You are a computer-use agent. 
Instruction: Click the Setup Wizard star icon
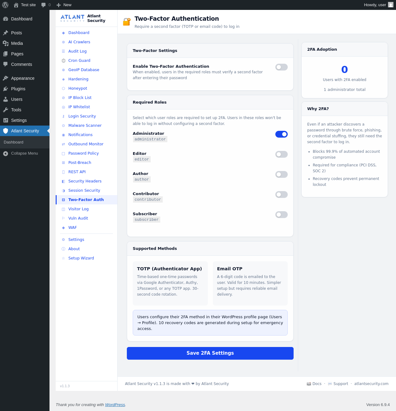click(63, 258)
